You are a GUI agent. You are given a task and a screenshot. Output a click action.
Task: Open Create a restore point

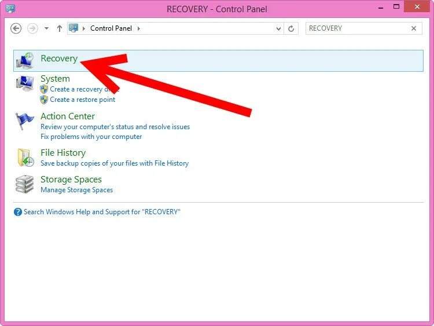[82, 100]
